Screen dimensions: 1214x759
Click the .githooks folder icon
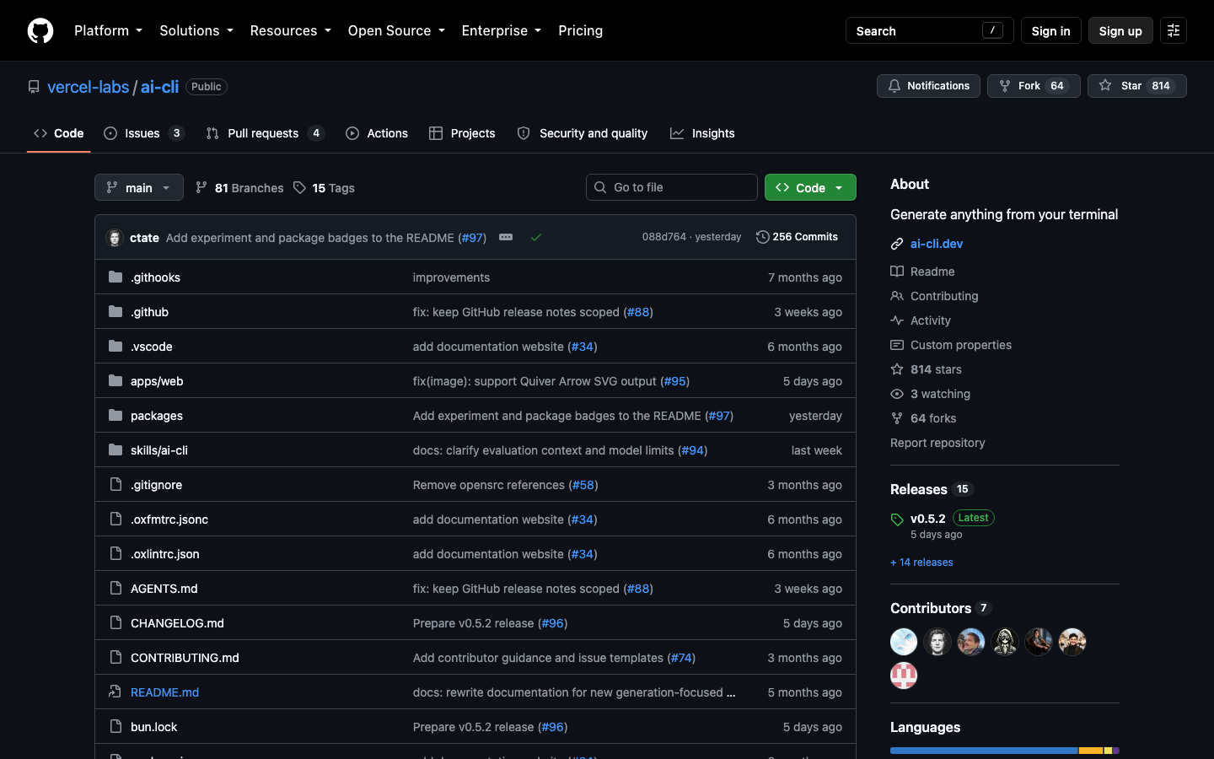click(x=115, y=277)
